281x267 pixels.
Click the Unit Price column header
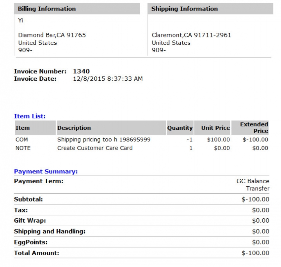point(212,128)
